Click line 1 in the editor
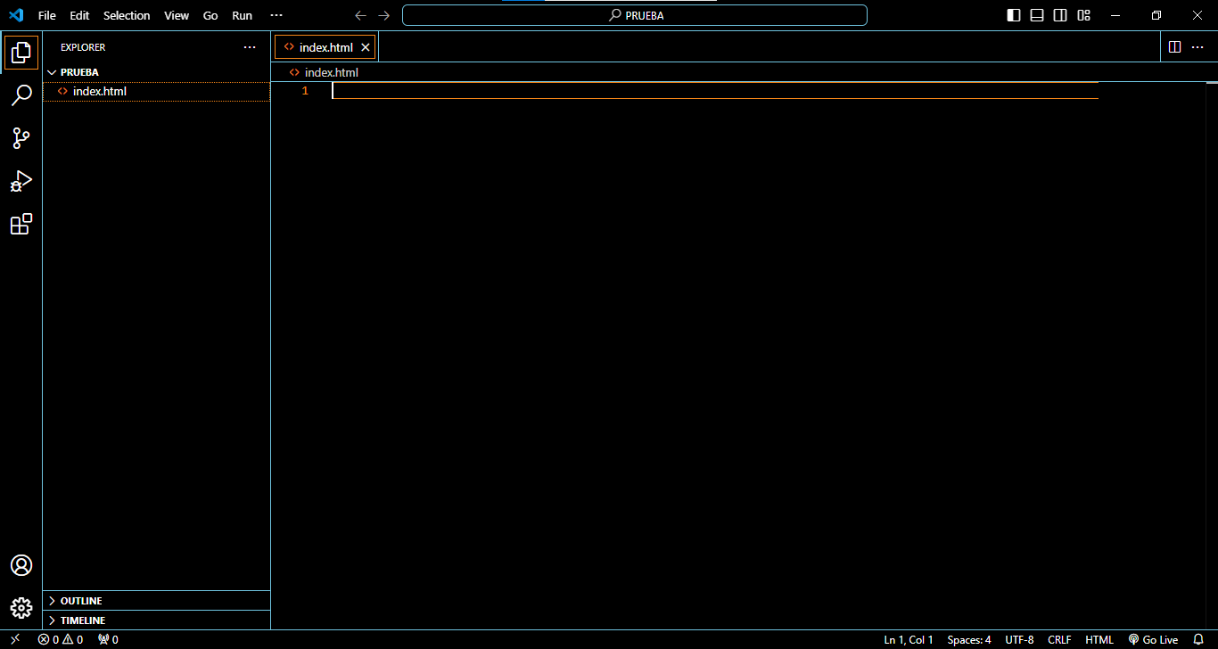1218x649 pixels. point(714,90)
